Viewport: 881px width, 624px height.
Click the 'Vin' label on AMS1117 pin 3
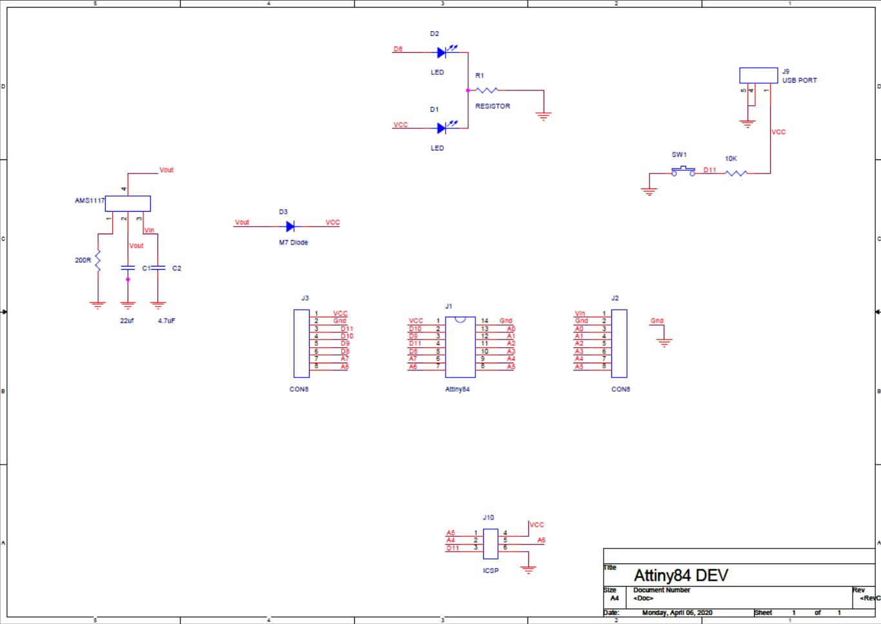pos(150,230)
